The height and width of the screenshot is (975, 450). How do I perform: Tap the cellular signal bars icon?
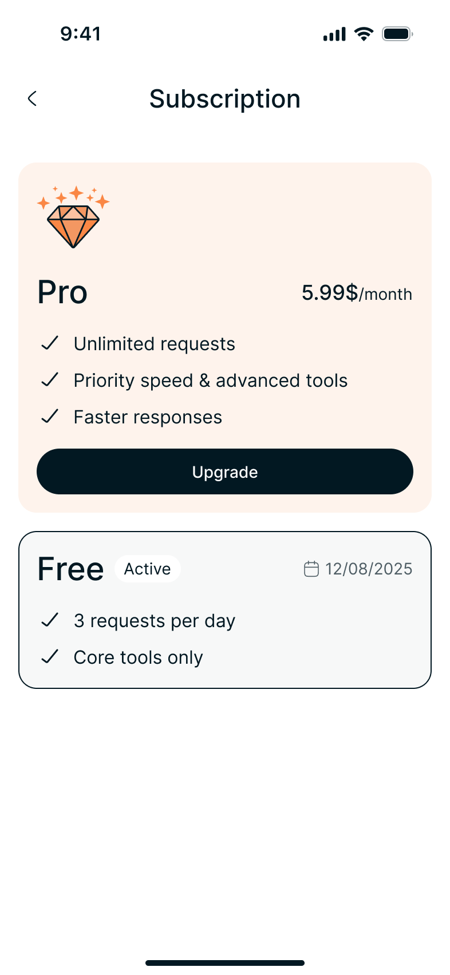point(334,34)
